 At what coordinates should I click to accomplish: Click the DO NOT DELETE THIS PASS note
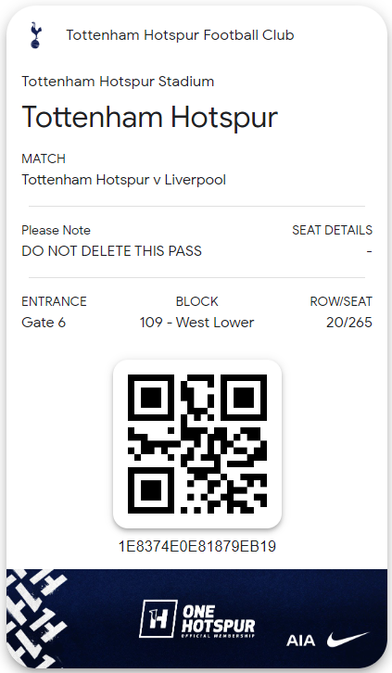click(111, 251)
